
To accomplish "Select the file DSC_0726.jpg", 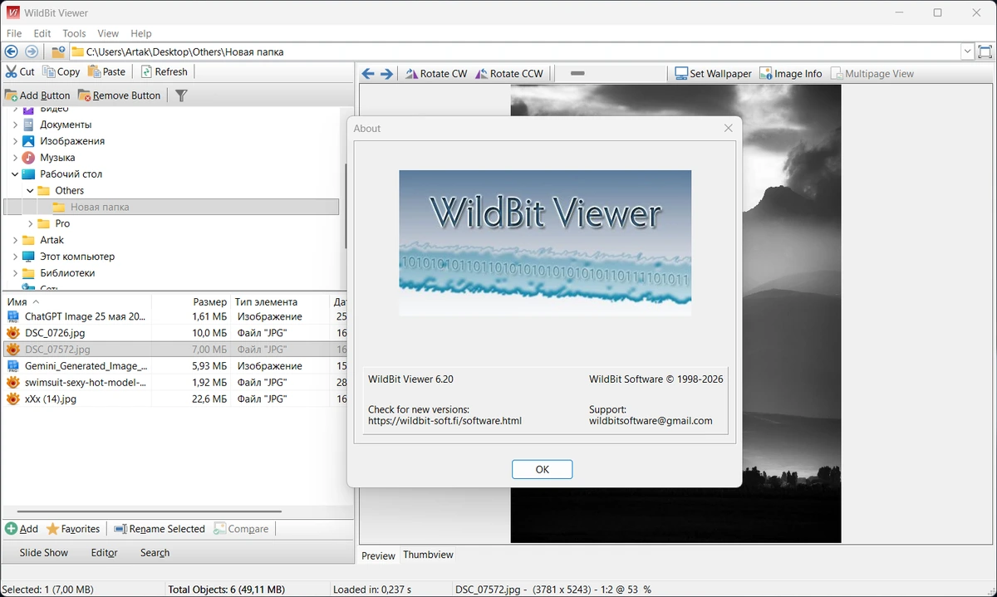I will tap(55, 333).
